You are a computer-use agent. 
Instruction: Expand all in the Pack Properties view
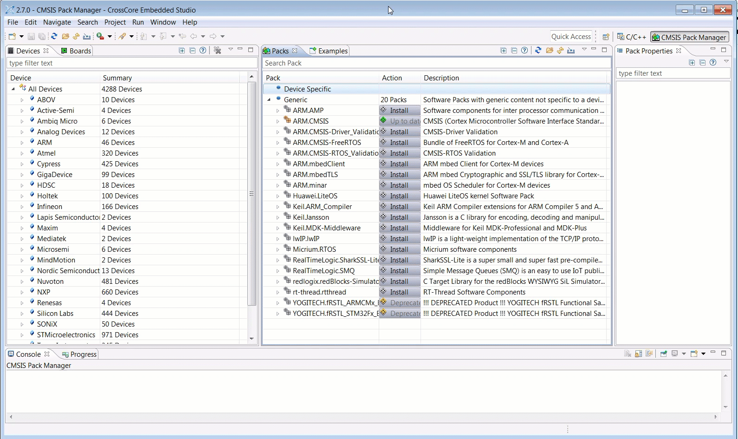692,63
